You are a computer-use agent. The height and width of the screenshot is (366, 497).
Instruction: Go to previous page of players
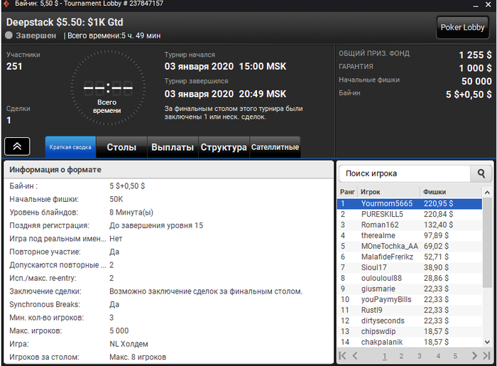pyautogui.click(x=355, y=356)
